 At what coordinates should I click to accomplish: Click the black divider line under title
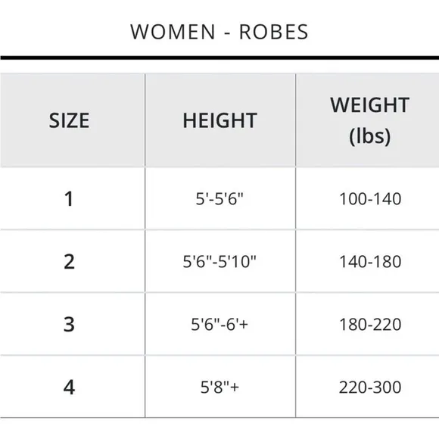tap(219, 58)
